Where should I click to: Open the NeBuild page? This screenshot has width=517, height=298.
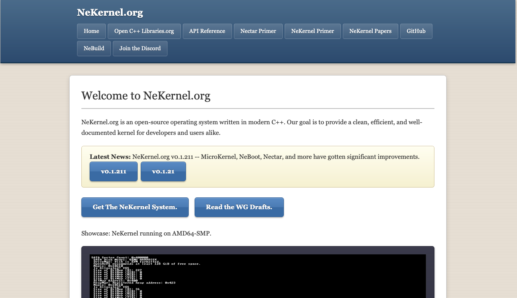pyautogui.click(x=94, y=48)
